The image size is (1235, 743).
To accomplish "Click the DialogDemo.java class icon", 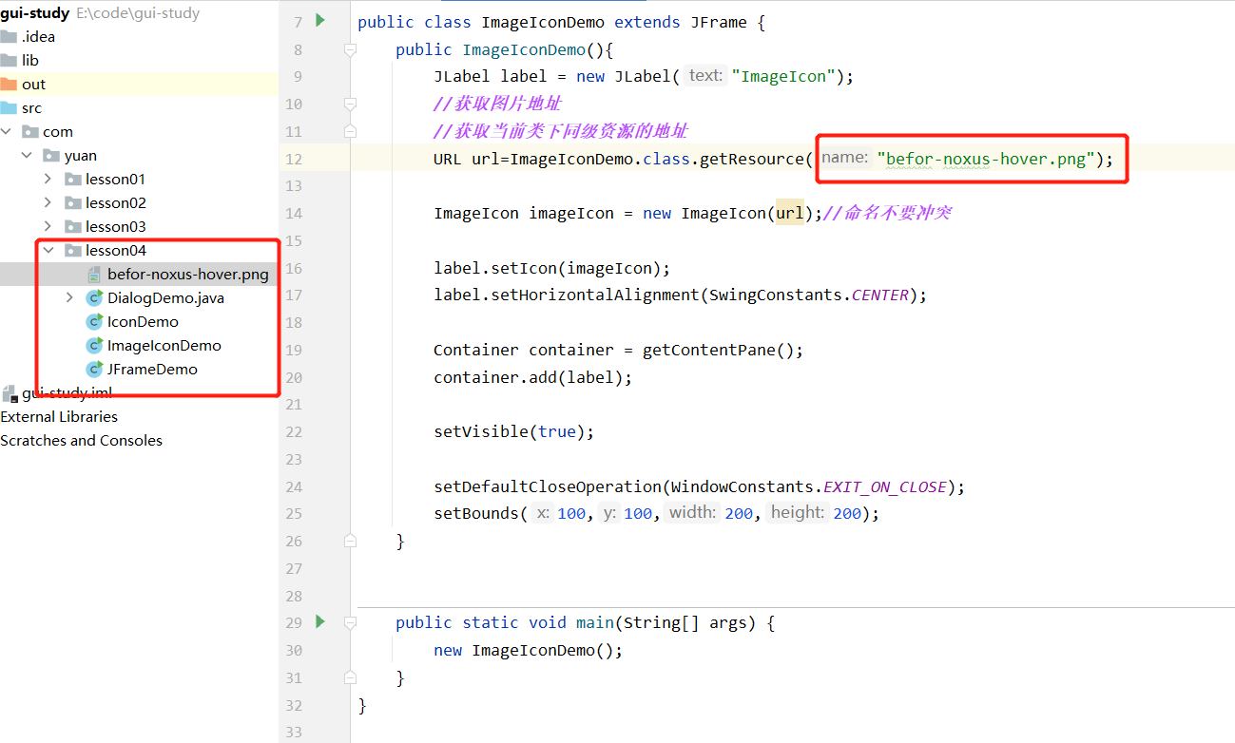I will pos(94,298).
